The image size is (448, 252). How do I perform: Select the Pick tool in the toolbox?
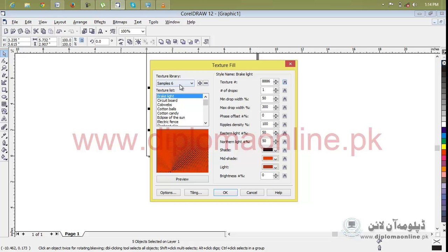pos(4,54)
